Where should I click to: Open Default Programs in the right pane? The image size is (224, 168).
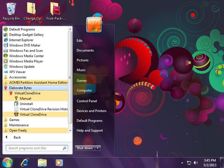click(x=90, y=121)
